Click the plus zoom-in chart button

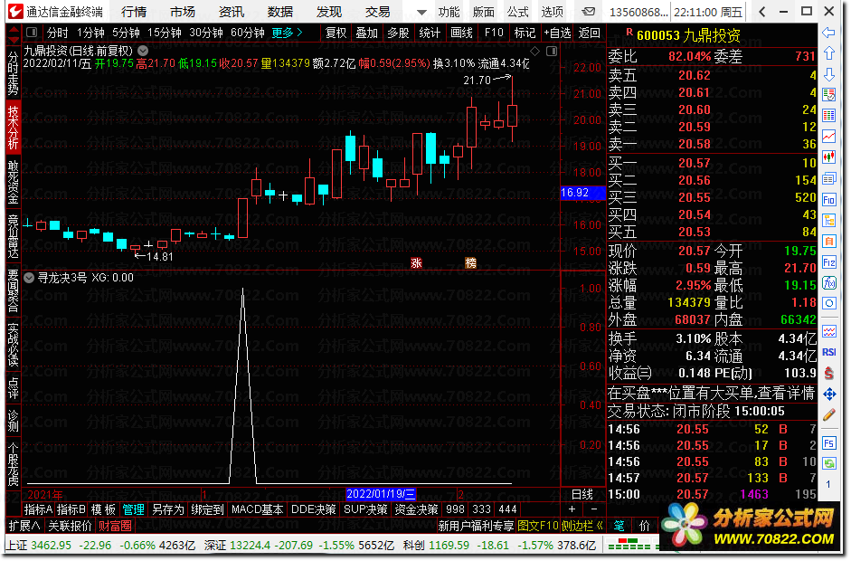[572, 509]
